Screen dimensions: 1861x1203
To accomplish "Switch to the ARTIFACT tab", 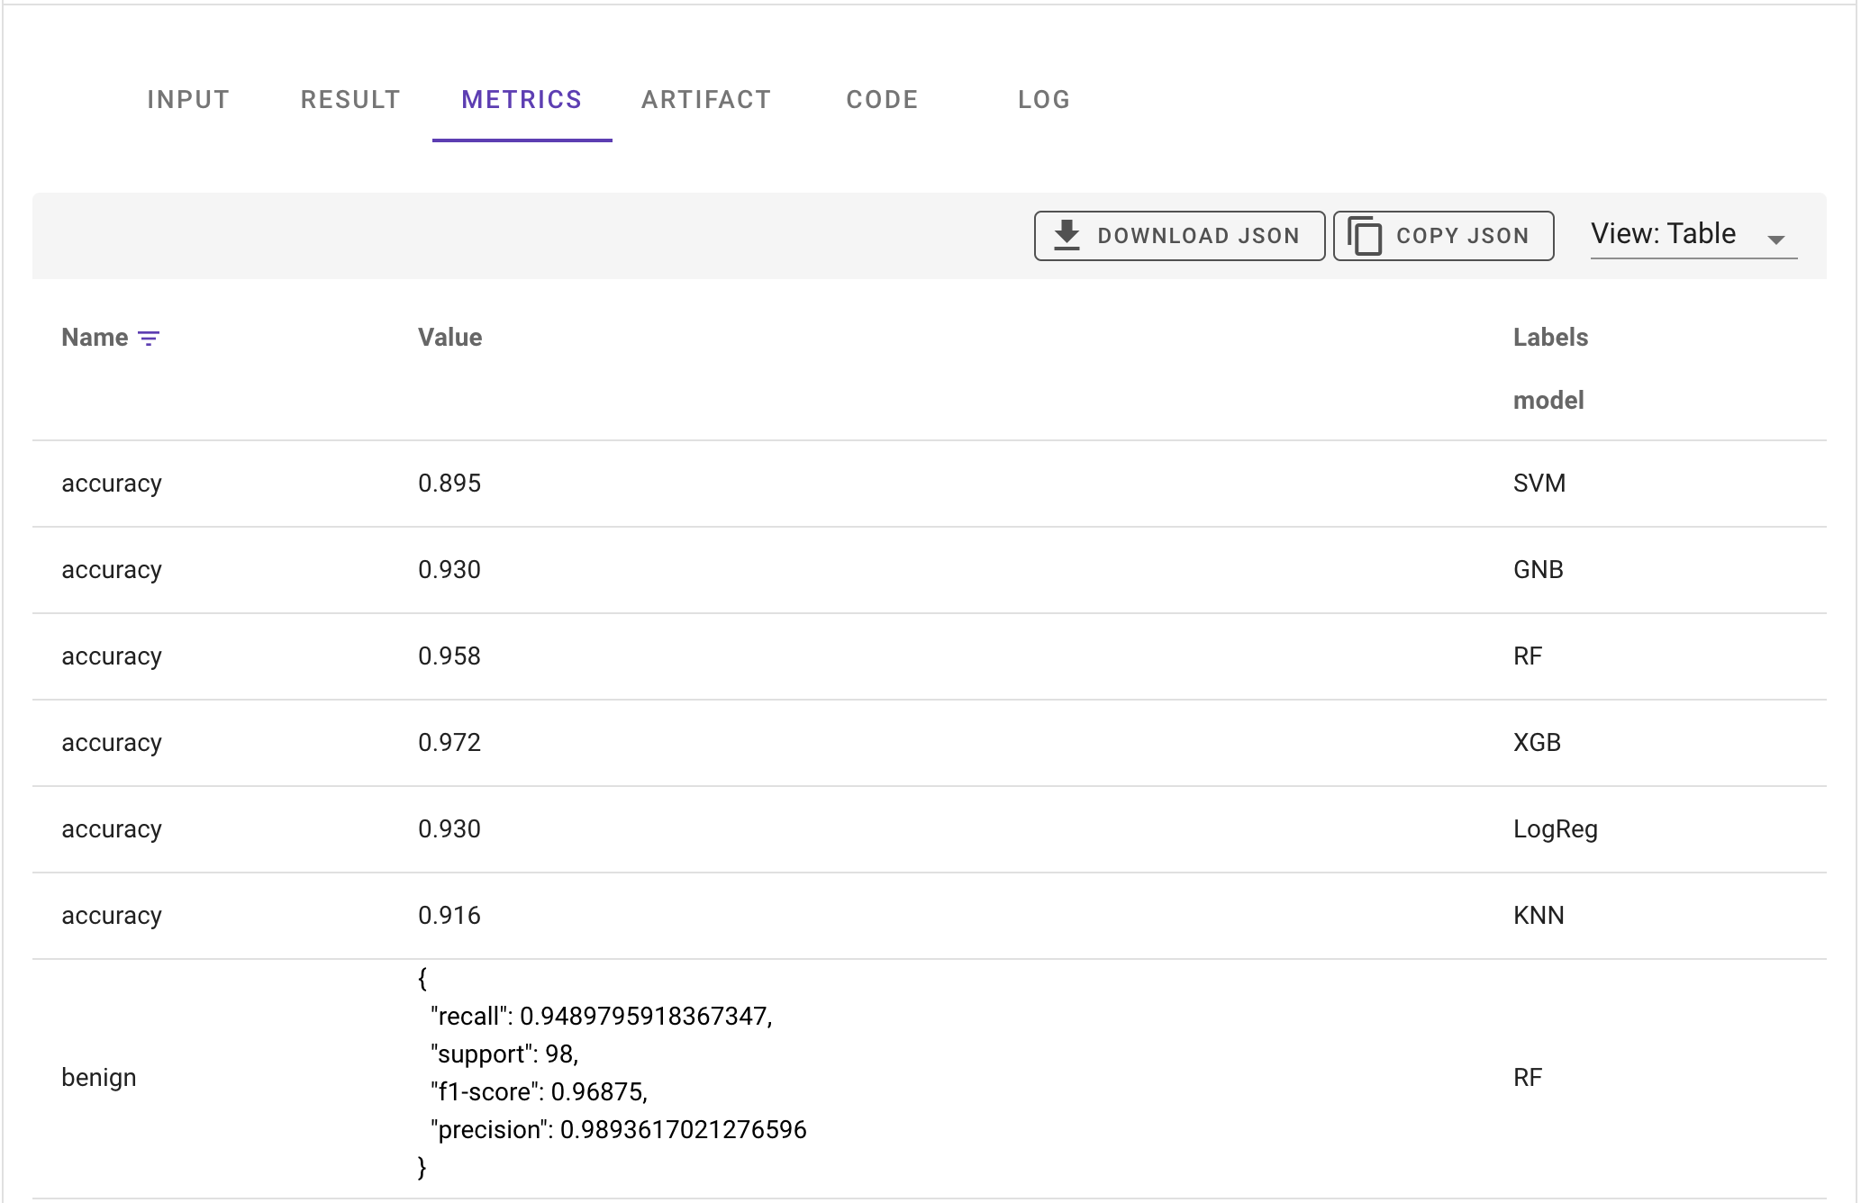I will click(706, 99).
